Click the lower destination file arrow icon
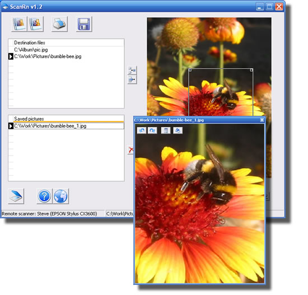Screen dimensions: 308x295 pyautogui.click(x=132, y=79)
